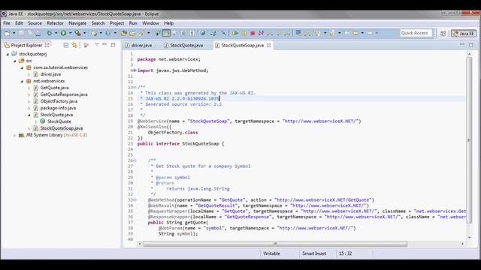Maximize the editor area

pyautogui.click(x=471, y=45)
